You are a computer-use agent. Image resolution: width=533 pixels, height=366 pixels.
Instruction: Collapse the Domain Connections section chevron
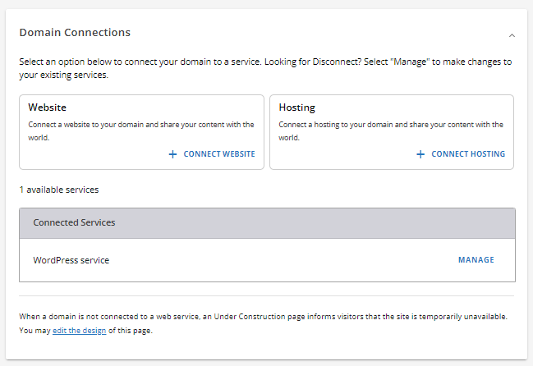[x=512, y=35]
